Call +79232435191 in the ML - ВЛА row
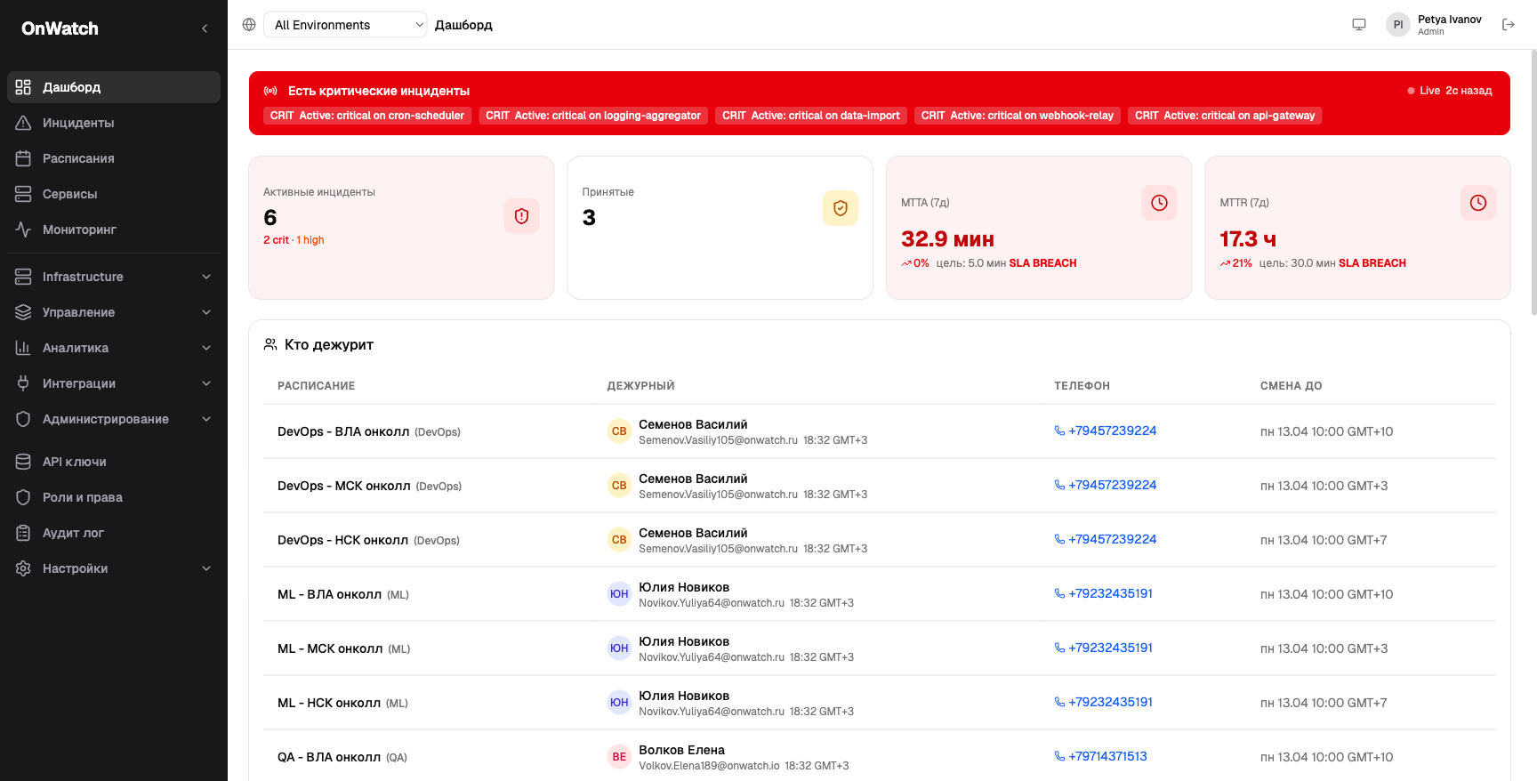The width and height of the screenshot is (1537, 781). pos(1104,593)
